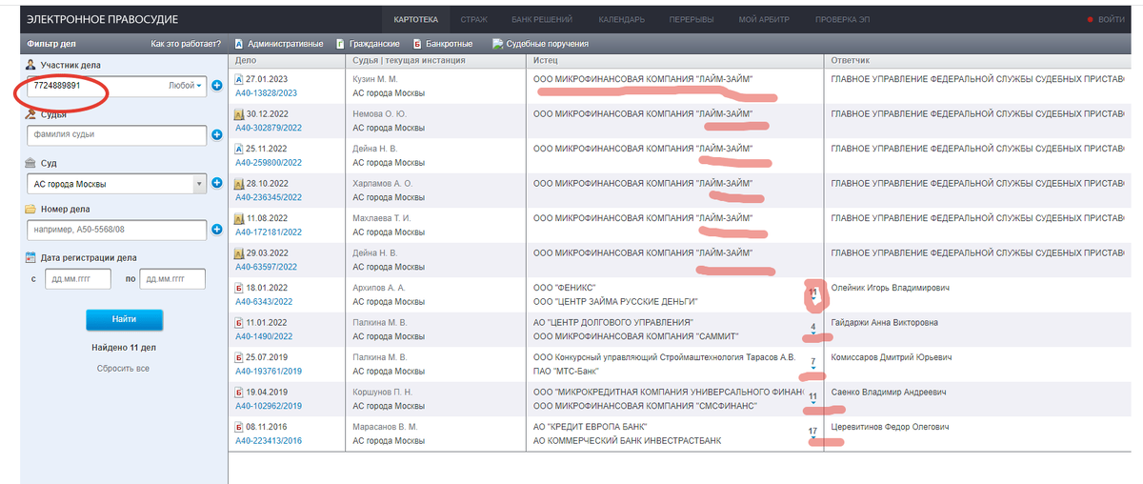Viewport: 1143px width, 484px height.
Task: Click the фамилия судьи input field
Action: [117, 134]
